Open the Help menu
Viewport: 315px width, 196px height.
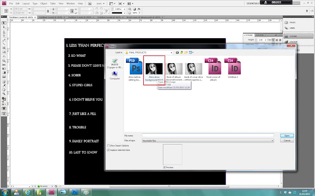pyautogui.click(x=80, y=3)
